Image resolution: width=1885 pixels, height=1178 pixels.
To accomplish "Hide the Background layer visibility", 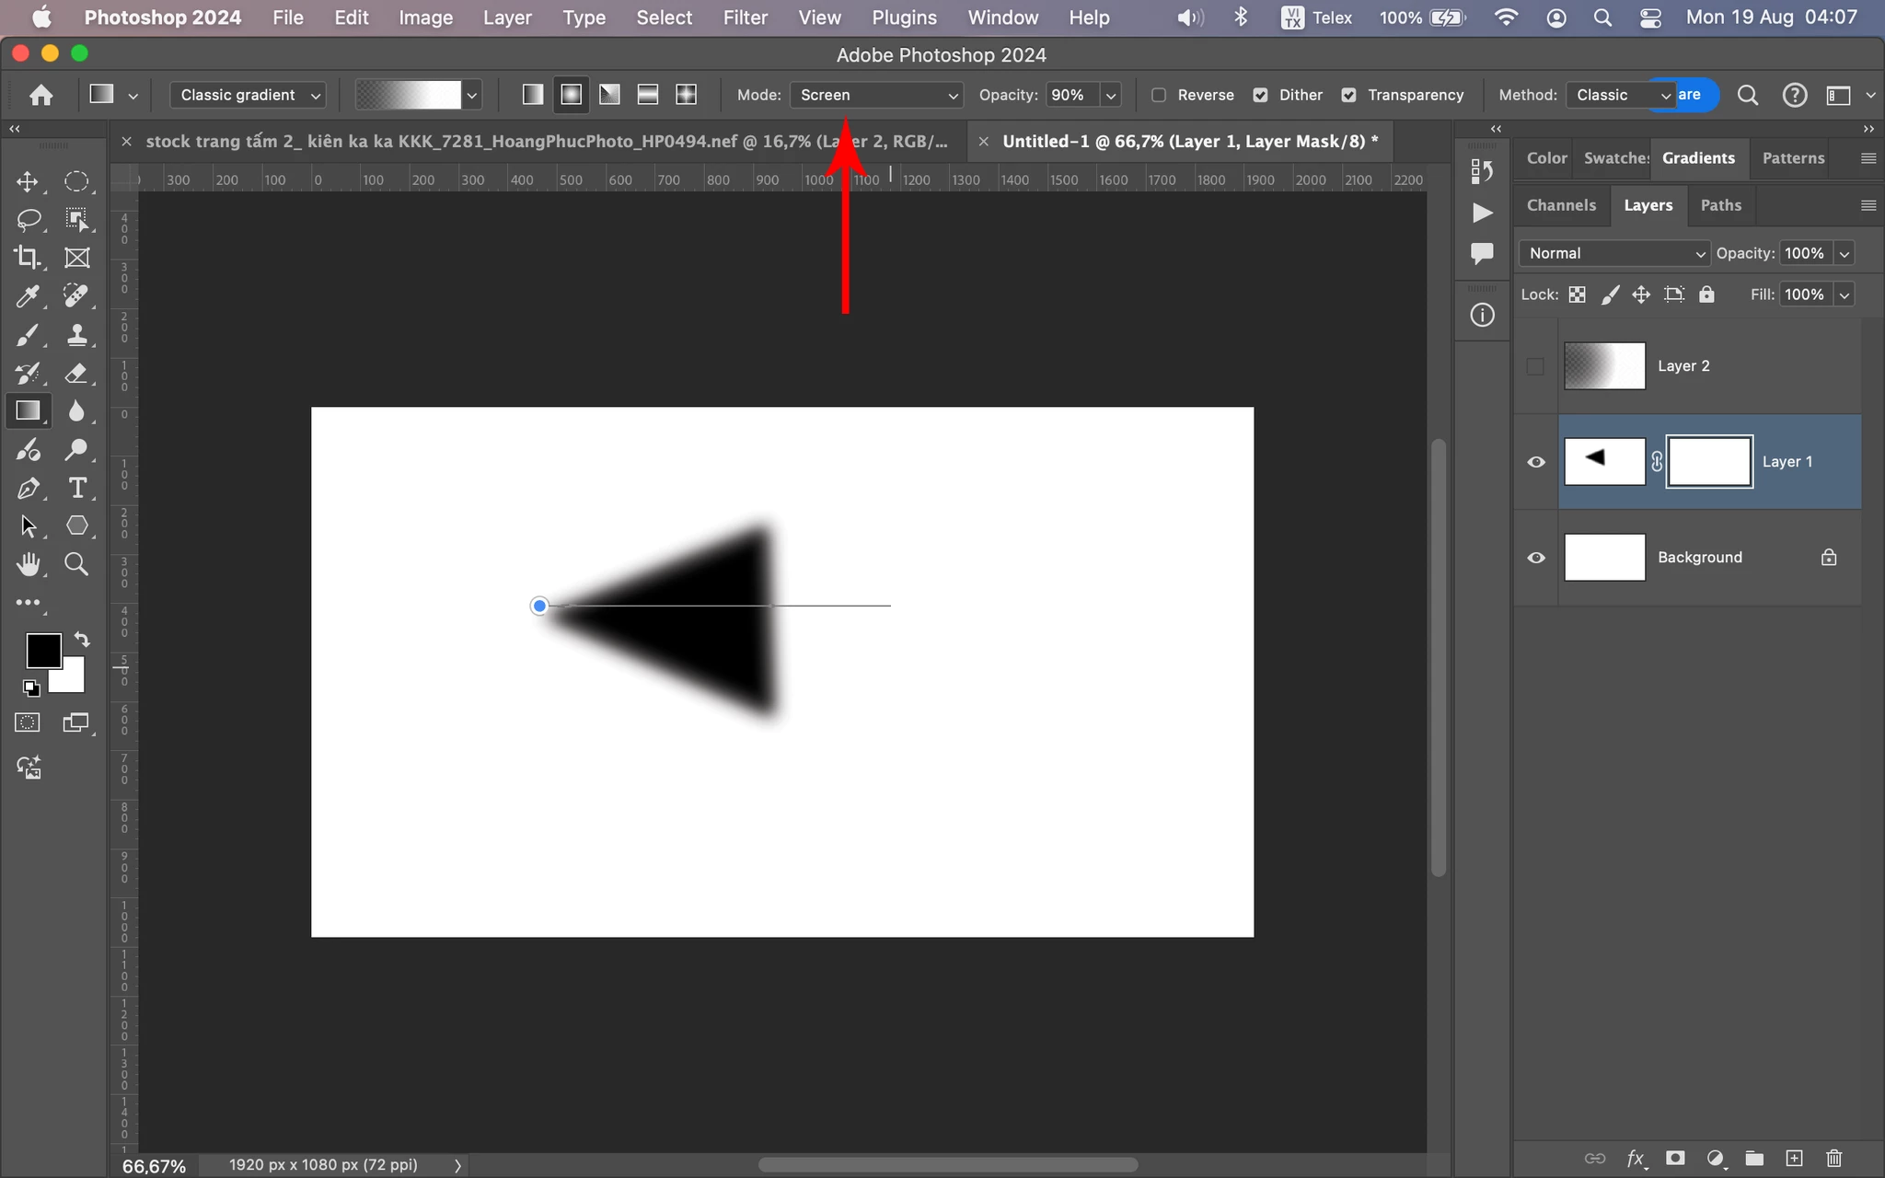I will click(1536, 558).
